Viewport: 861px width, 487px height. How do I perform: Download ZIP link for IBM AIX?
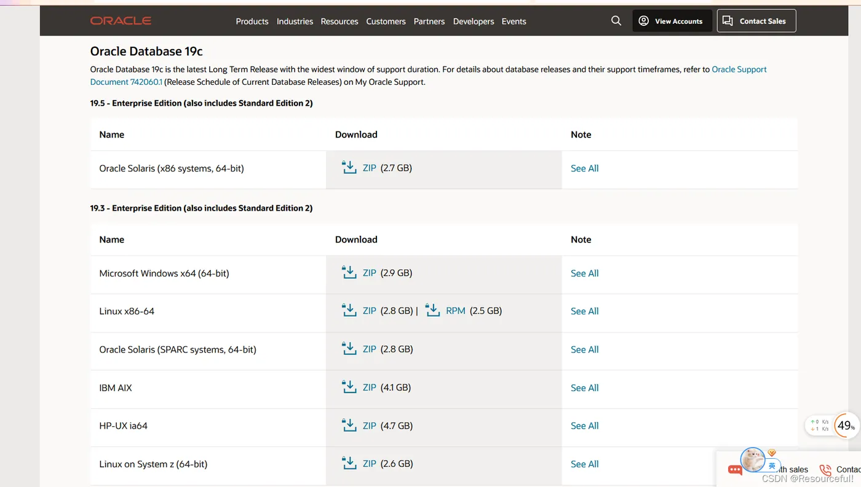[x=369, y=388]
